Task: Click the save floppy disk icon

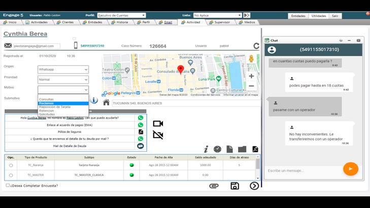Action: point(234,186)
